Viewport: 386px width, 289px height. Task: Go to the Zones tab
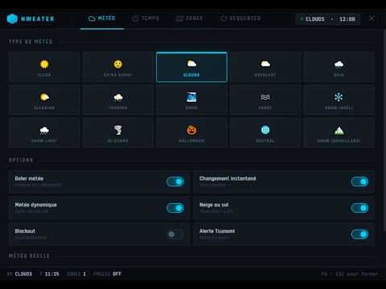pyautogui.click(x=189, y=18)
